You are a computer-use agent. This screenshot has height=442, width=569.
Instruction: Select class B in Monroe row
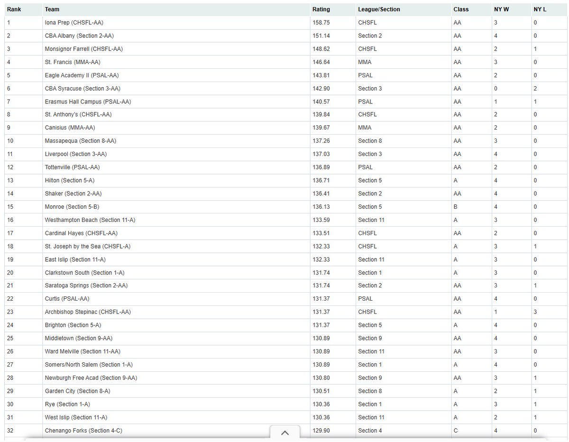[455, 207]
